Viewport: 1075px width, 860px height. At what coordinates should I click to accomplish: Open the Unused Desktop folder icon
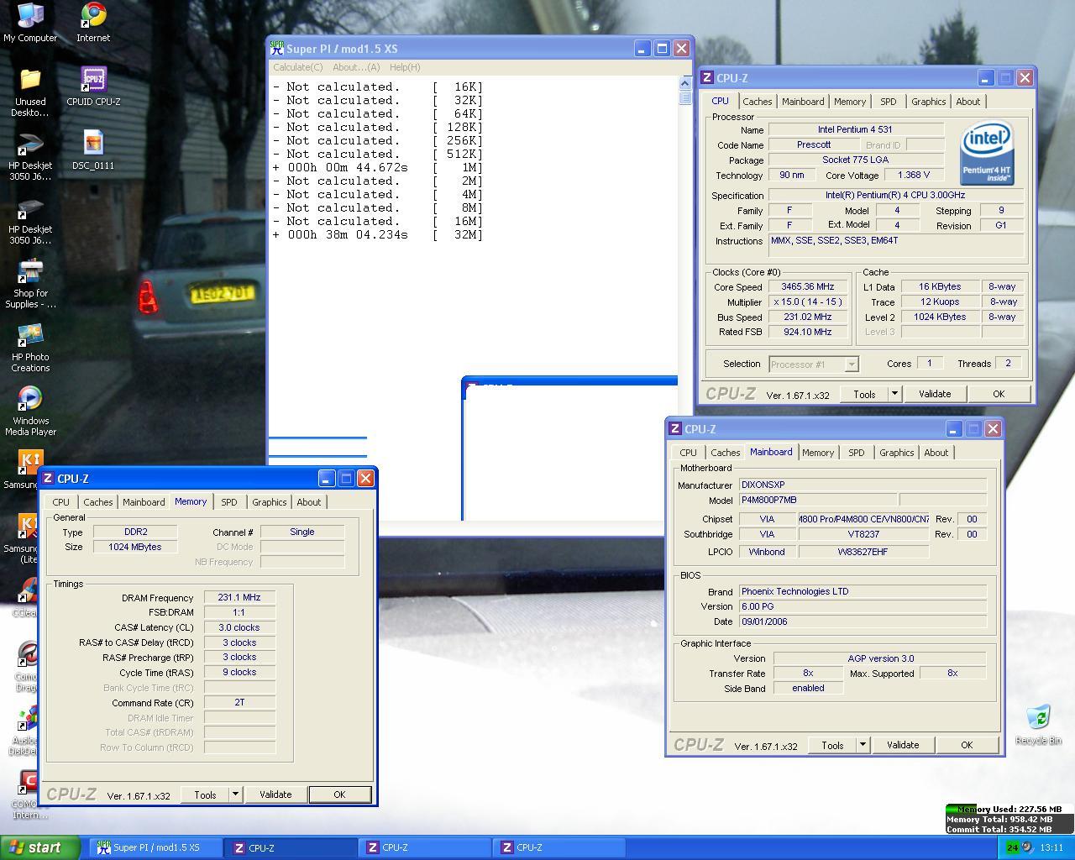coord(30,92)
